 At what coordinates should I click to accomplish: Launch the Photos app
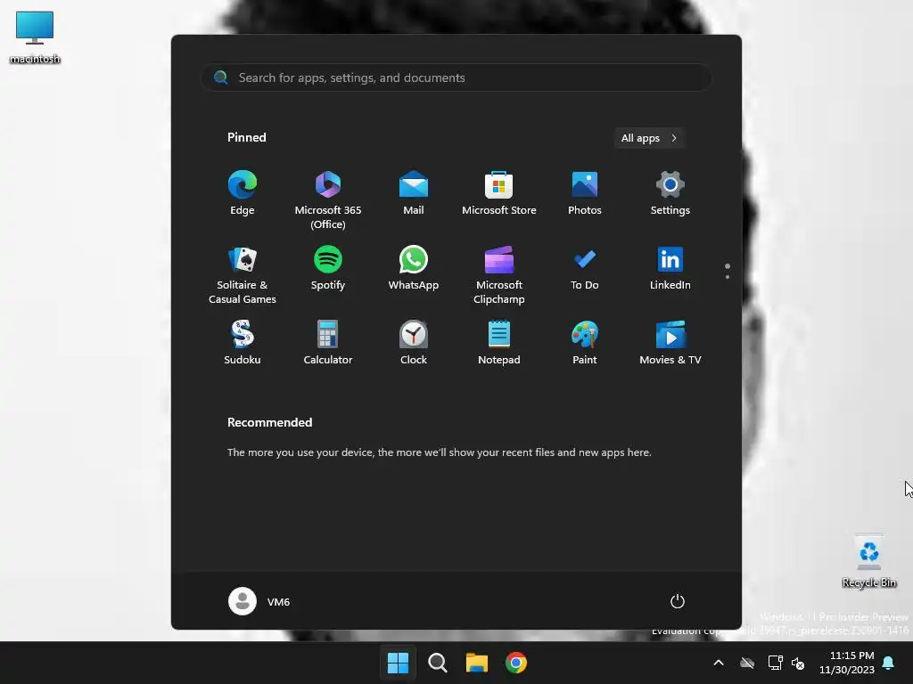(585, 193)
